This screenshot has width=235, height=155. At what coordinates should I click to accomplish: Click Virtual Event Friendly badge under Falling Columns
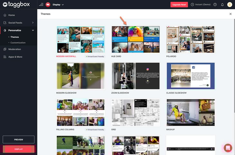pyautogui.click(x=95, y=129)
